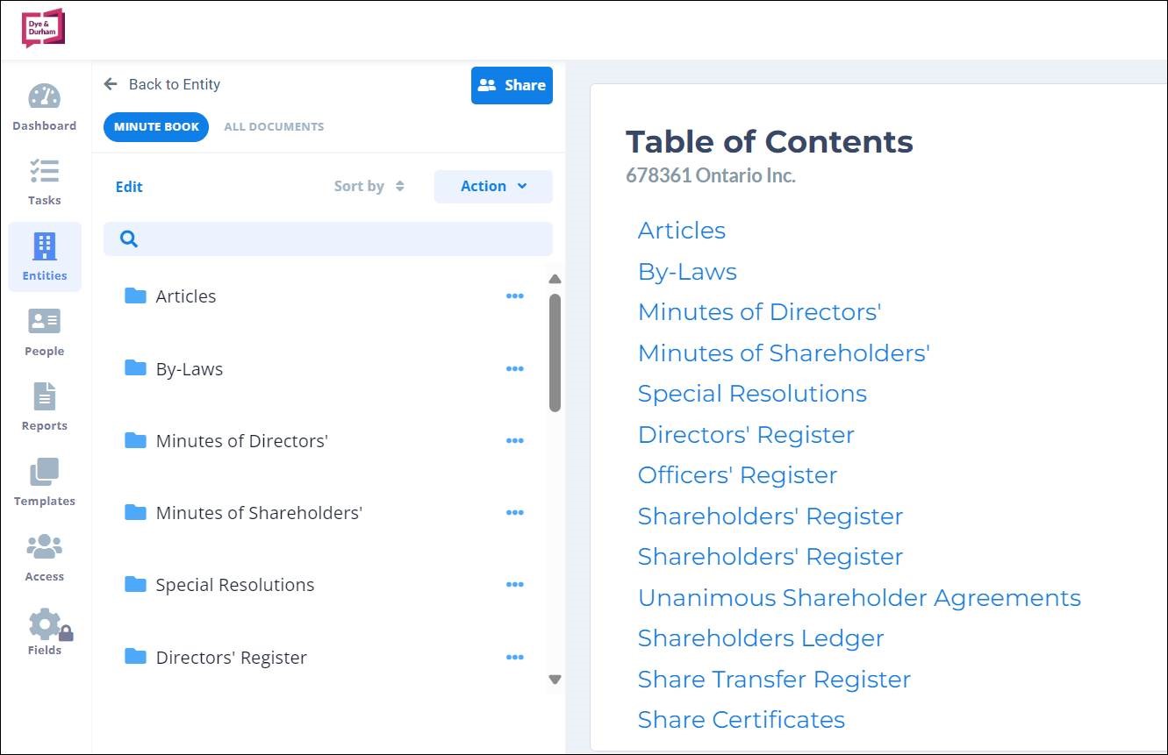Open the Dashboard panel
Screen dimensions: 1168x755
(44, 105)
